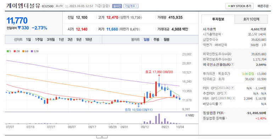The height and width of the screenshot is (139, 274).
Task: Click the 코스닥 140위 ranking value
Action: (x=257, y=34)
